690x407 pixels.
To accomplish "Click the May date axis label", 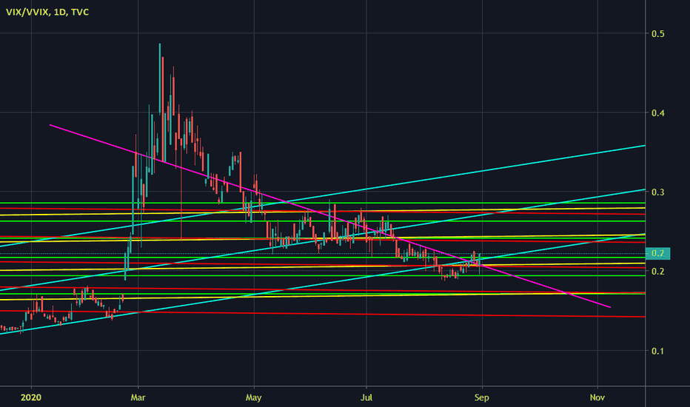I will pos(253,397).
